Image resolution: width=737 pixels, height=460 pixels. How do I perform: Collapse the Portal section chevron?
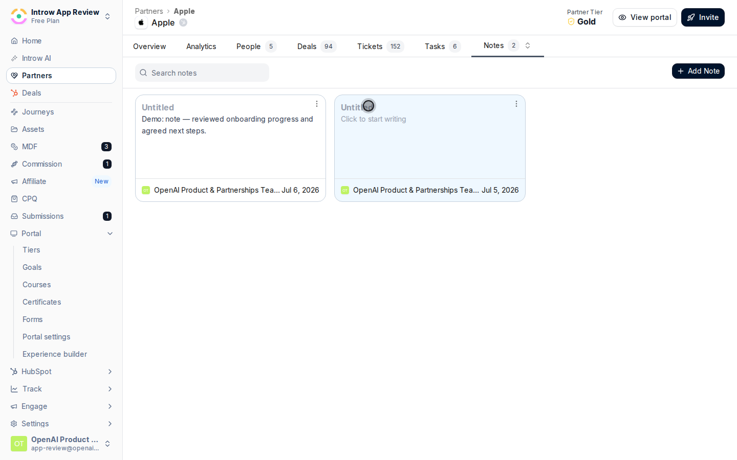(110, 234)
